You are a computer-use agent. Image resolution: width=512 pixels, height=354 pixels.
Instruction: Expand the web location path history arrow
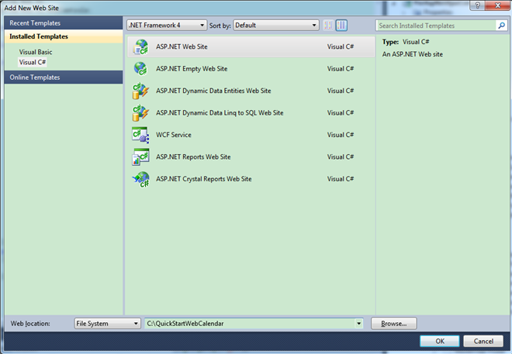[358, 324]
